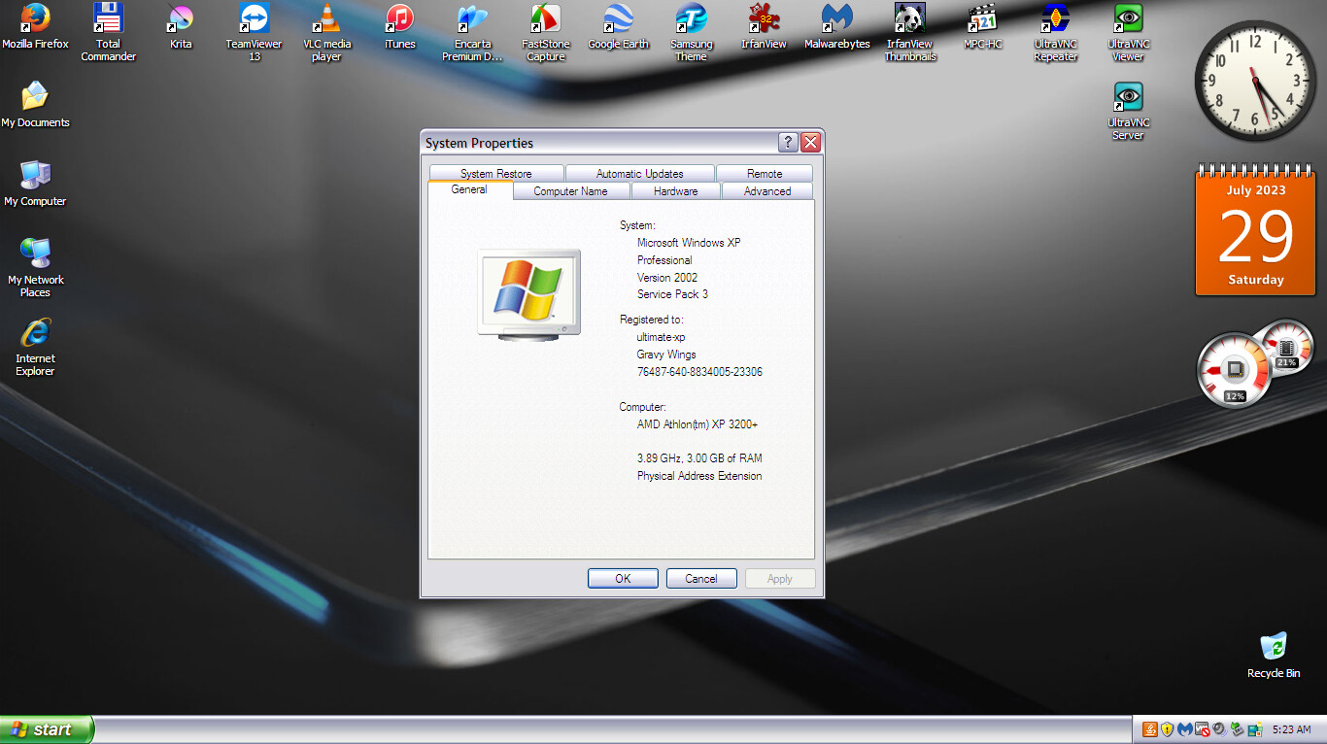Open the Computer Name tab

570,191
